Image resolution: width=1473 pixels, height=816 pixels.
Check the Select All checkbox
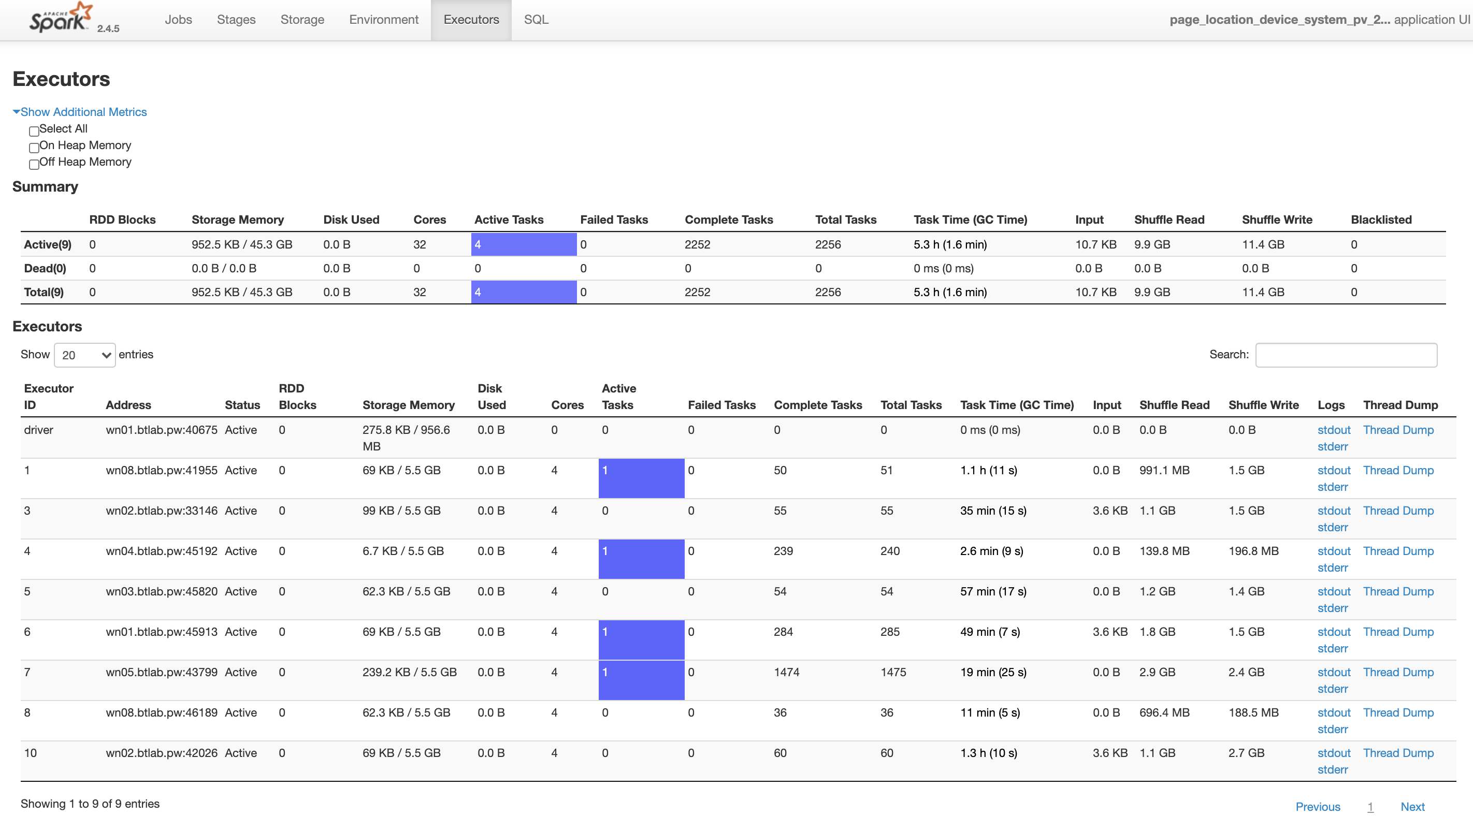[x=34, y=131]
